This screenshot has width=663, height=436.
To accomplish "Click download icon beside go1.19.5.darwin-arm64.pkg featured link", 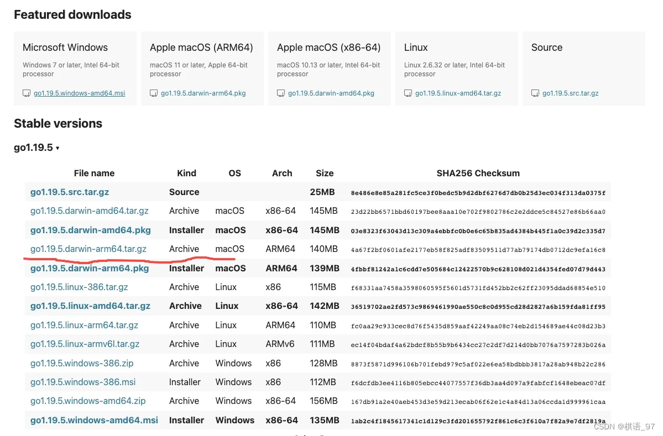I will 154,93.
